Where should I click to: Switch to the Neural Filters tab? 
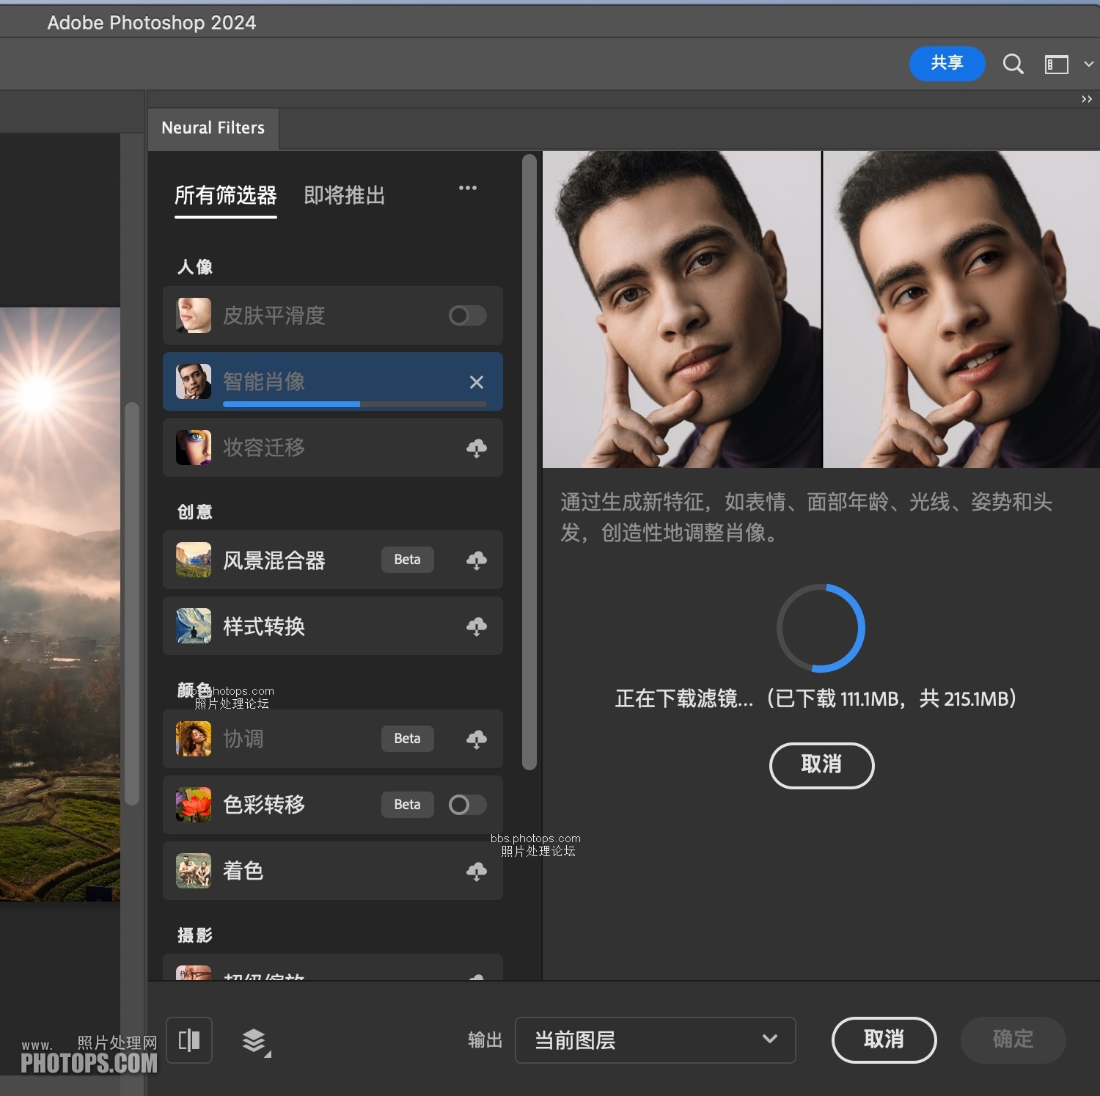(213, 128)
